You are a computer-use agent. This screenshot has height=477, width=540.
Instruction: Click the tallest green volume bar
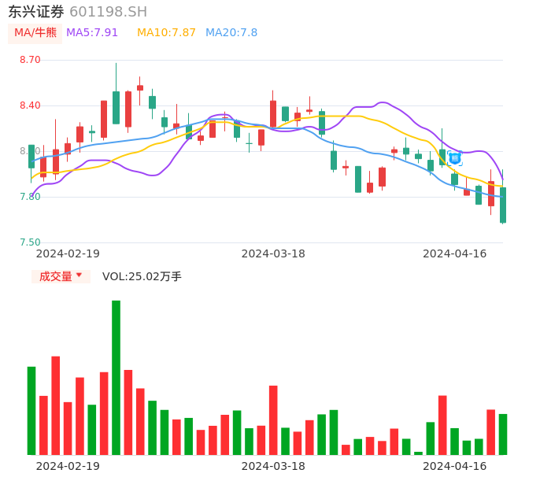coord(116,378)
